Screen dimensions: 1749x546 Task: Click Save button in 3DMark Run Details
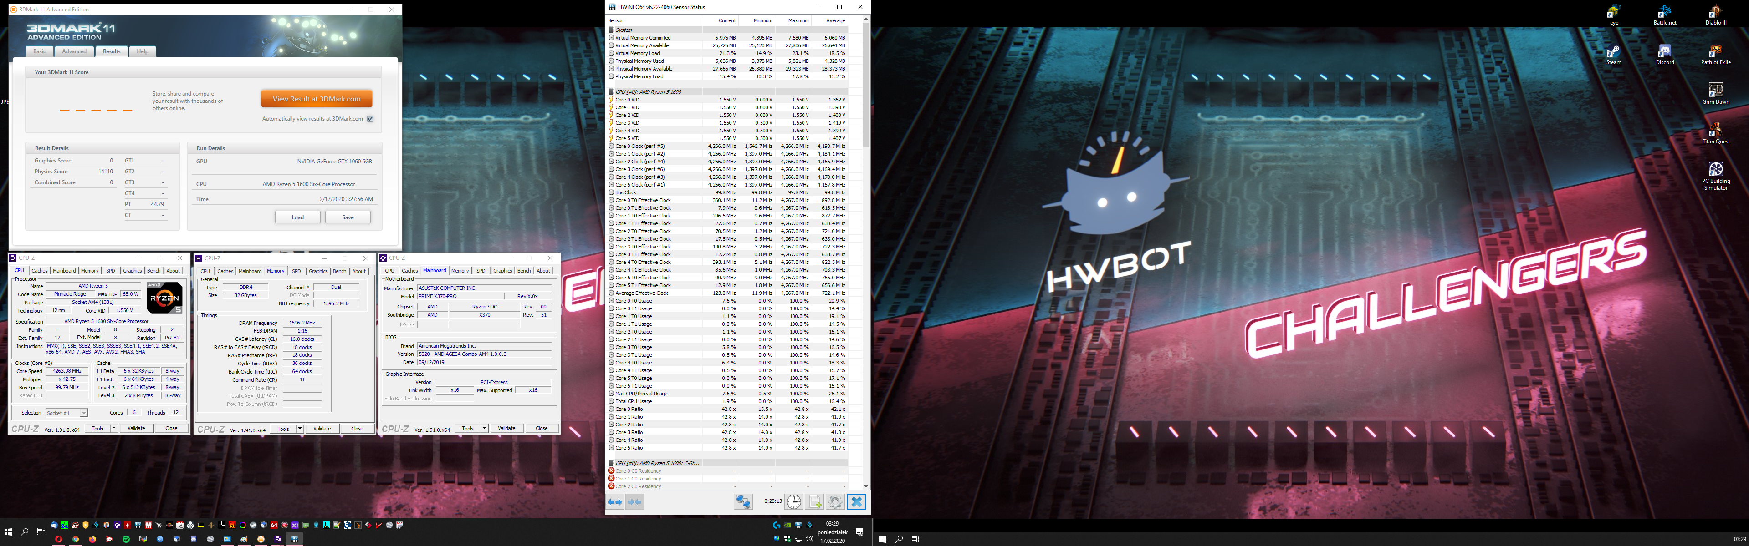point(348,217)
